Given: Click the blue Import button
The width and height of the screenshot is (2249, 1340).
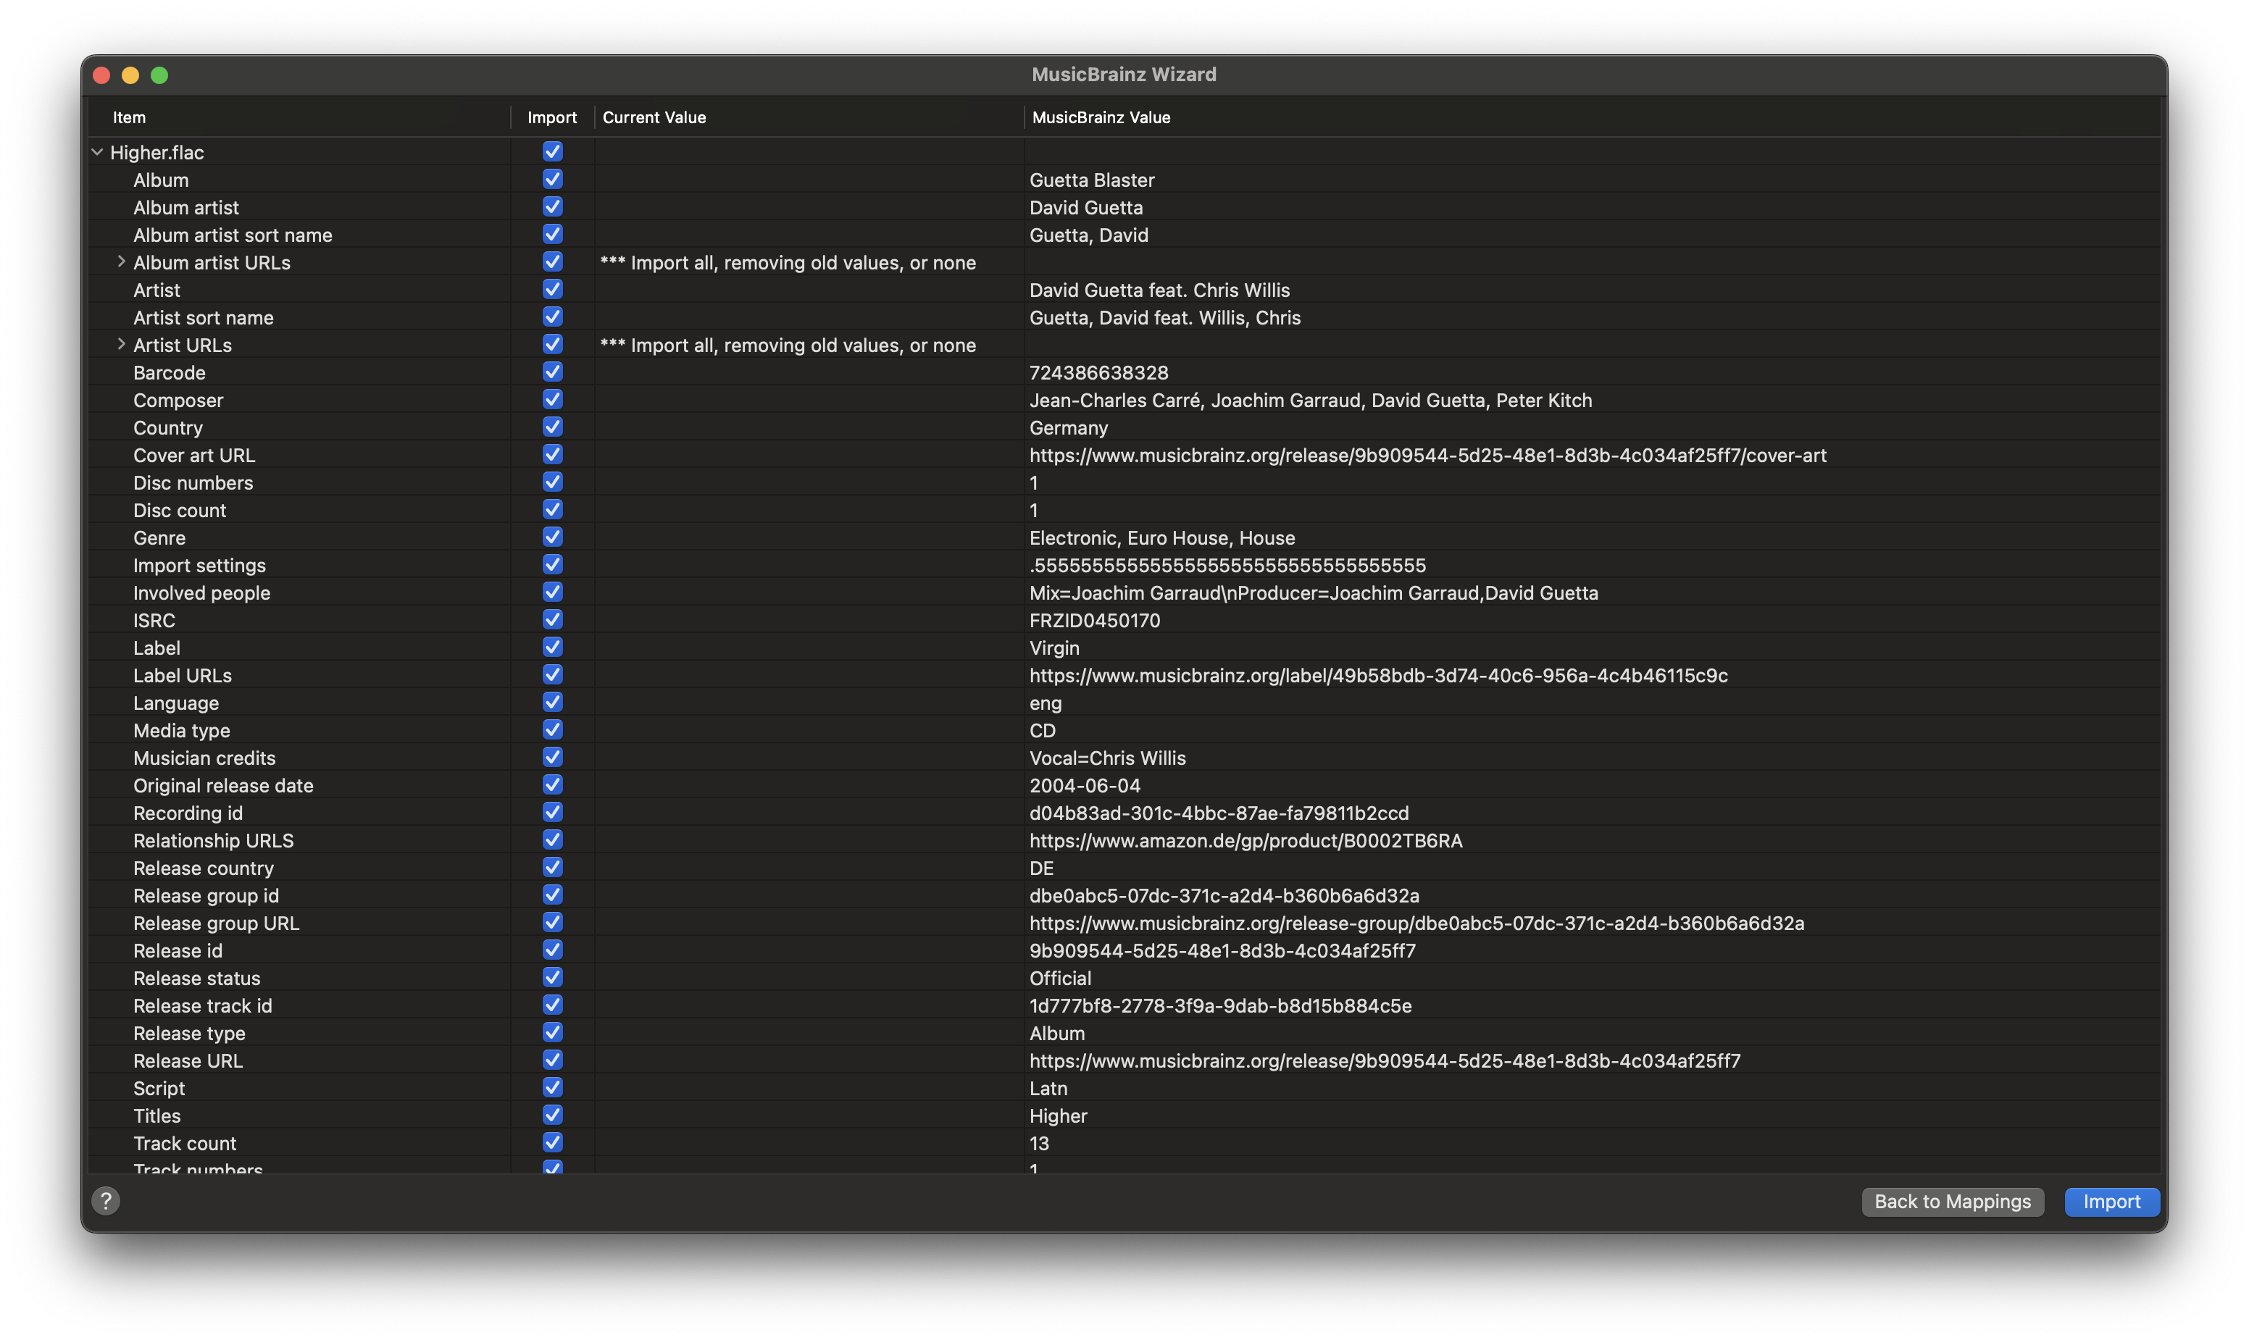Looking at the screenshot, I should tap(2111, 1201).
